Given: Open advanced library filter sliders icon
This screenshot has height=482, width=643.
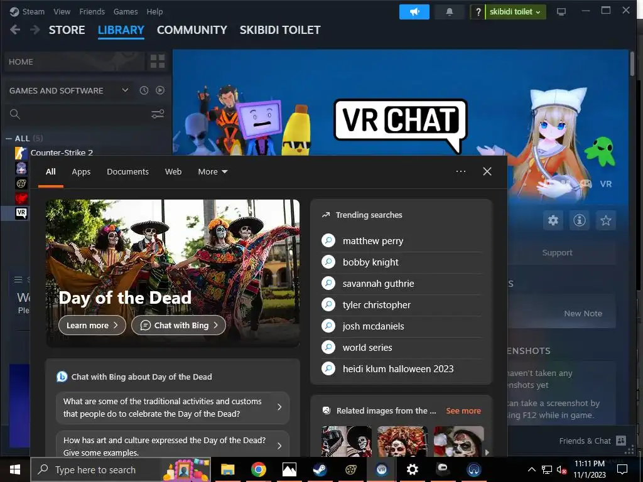Looking at the screenshot, I should [158, 114].
